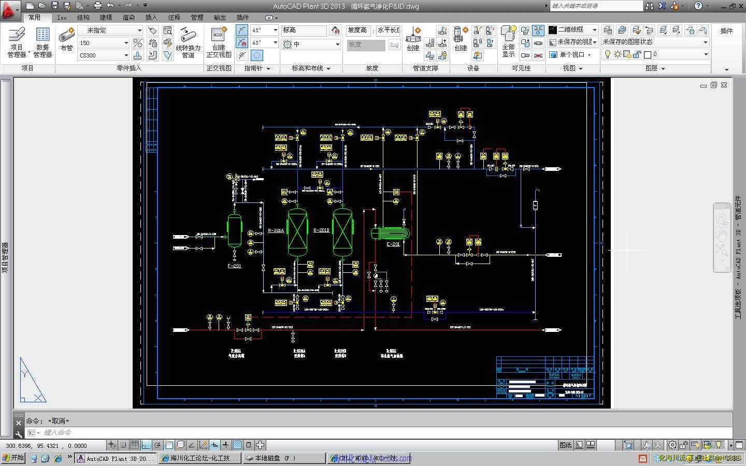Click the 数据管理器 data manager icon
This screenshot has width=746, height=466.
[x=42, y=41]
